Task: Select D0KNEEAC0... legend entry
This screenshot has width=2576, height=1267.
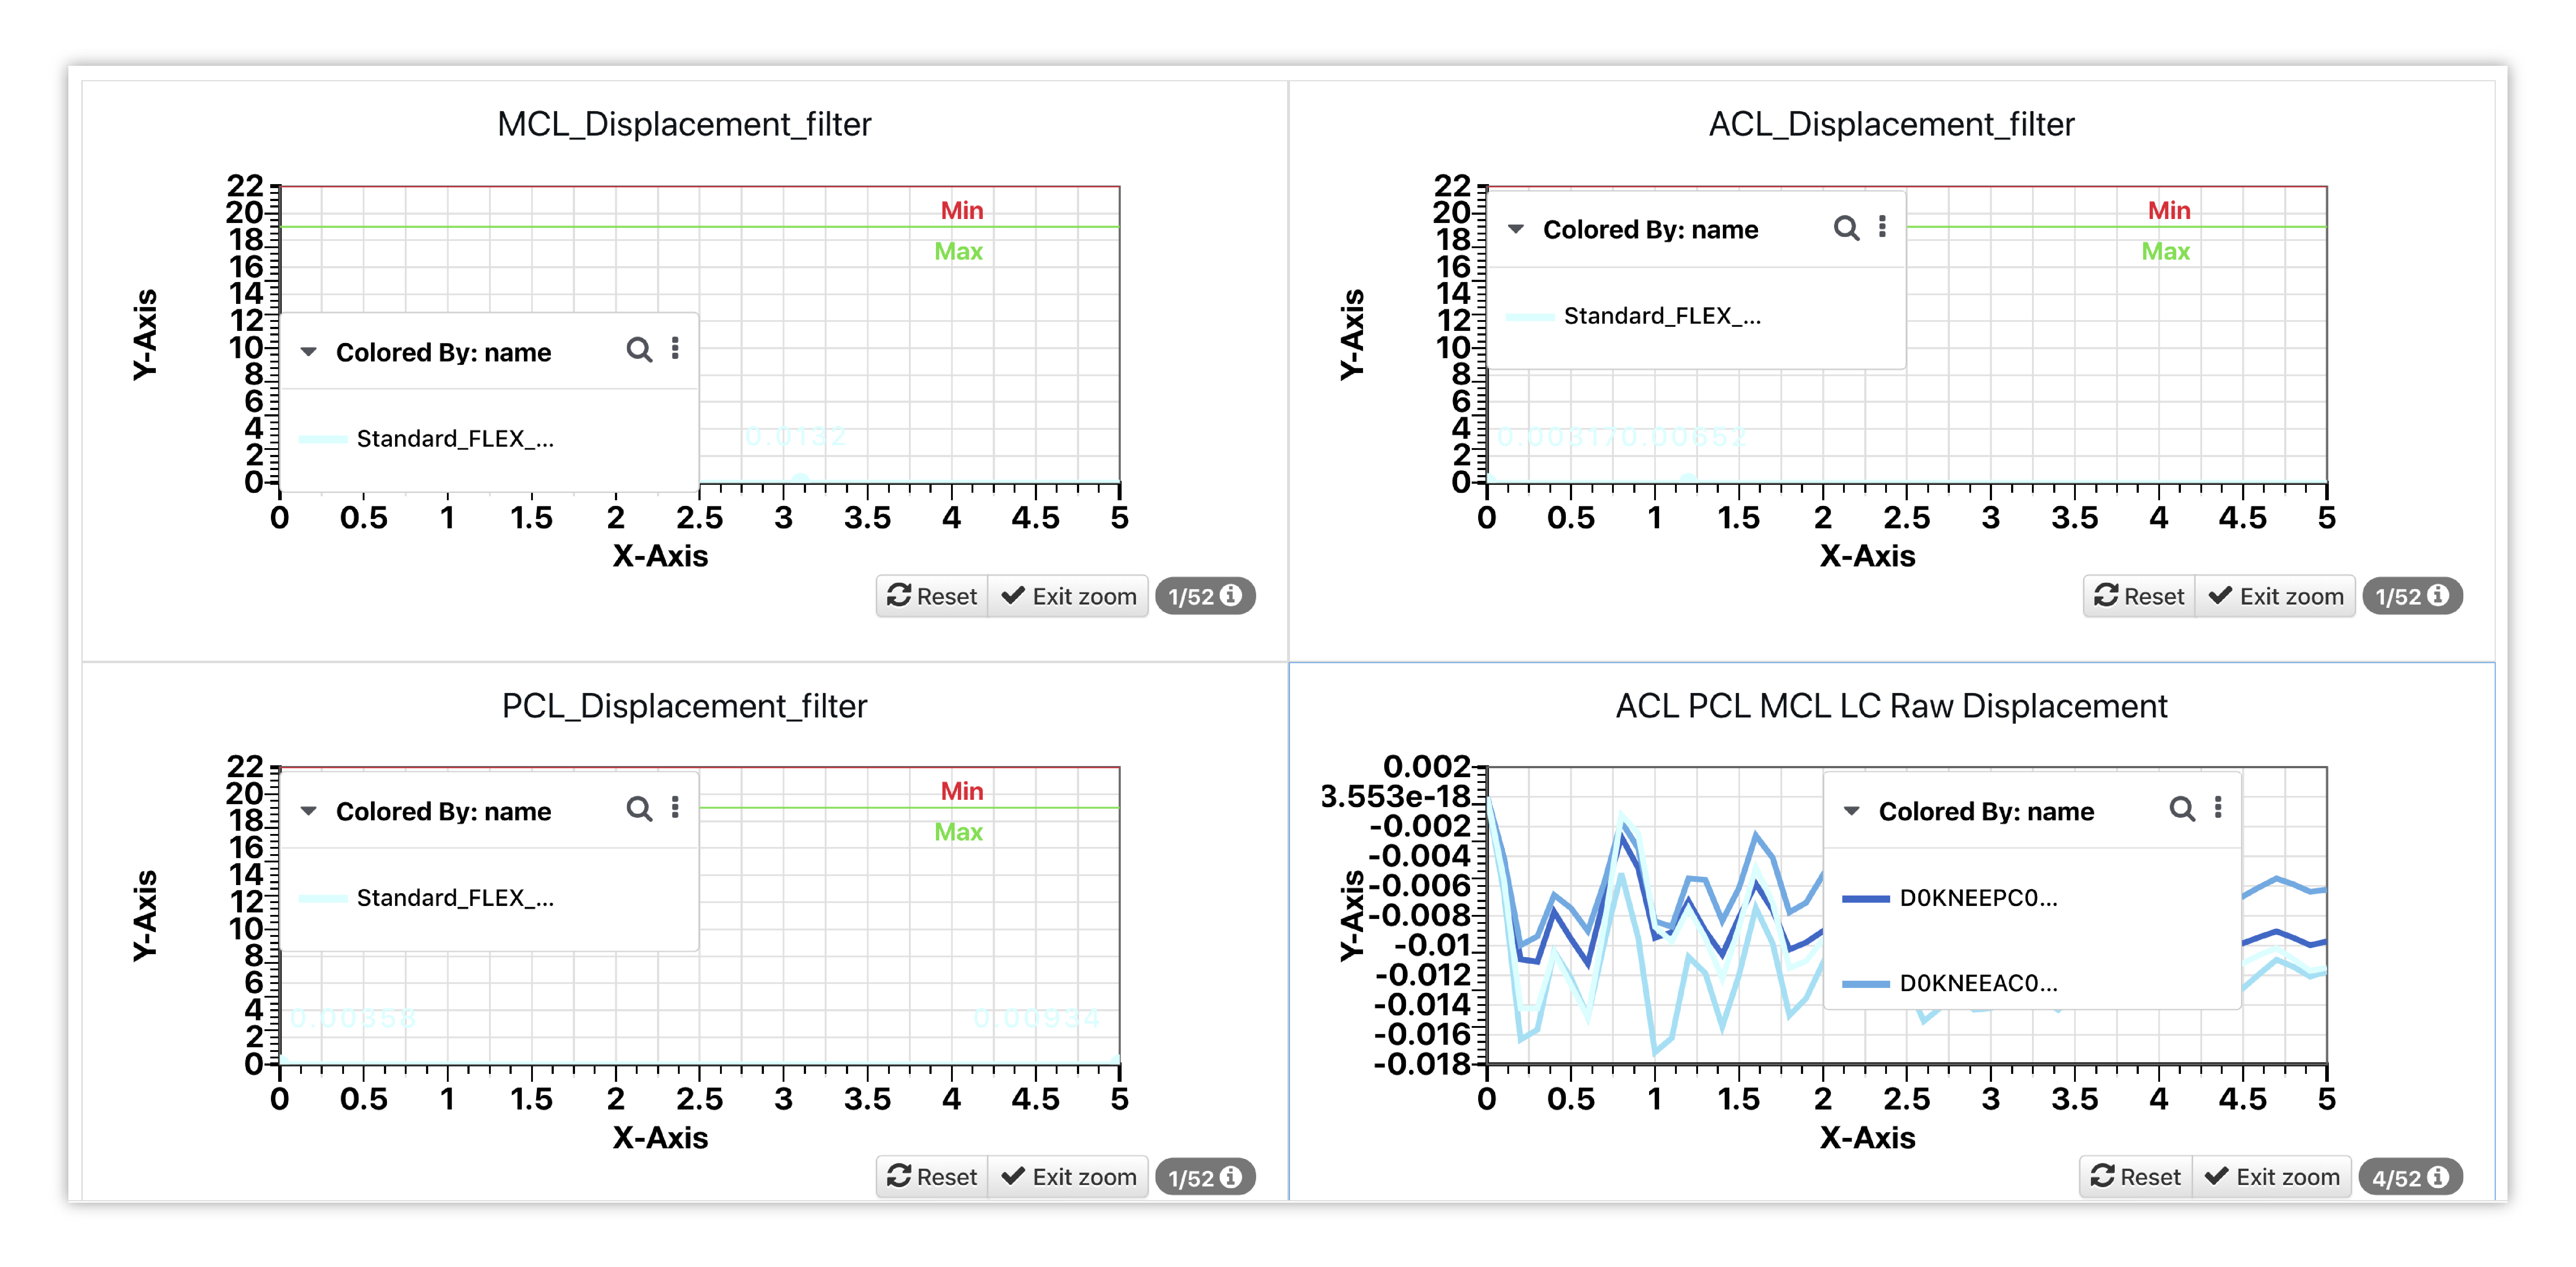Action: (x=1978, y=983)
